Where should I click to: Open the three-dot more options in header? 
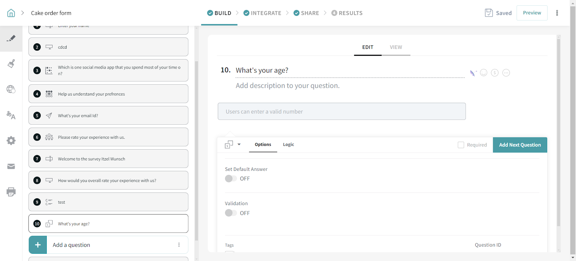[x=557, y=13]
